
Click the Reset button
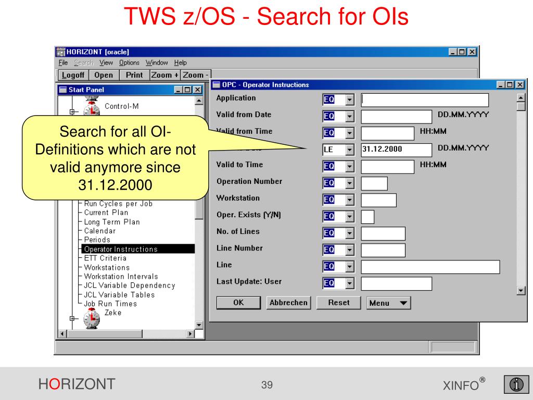tap(338, 303)
